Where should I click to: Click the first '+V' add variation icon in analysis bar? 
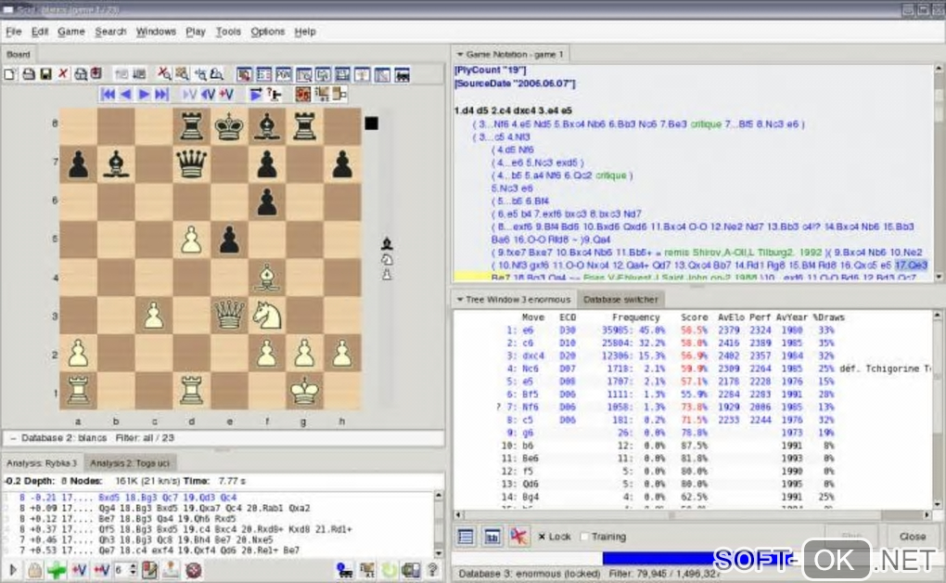79,570
